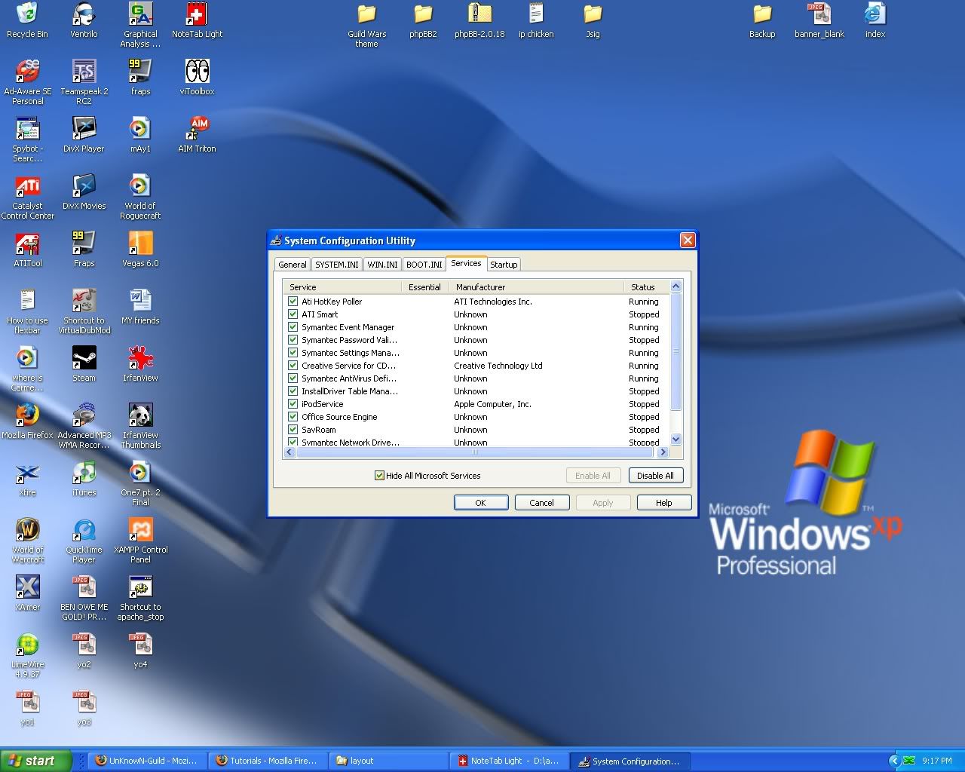Image resolution: width=965 pixels, height=772 pixels.
Task: Click the Essential column header
Action: tap(425, 287)
